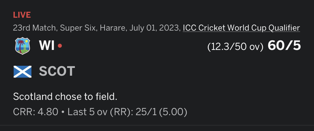Click the Scotland flag icon
This screenshot has height=131, width=314.
point(23,71)
